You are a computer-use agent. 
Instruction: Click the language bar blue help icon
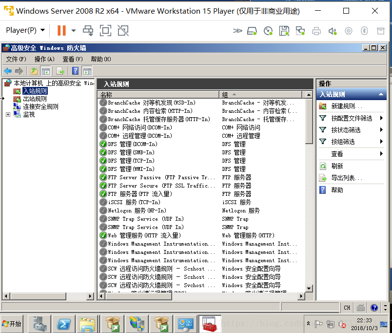pyautogui.click(x=374, y=308)
